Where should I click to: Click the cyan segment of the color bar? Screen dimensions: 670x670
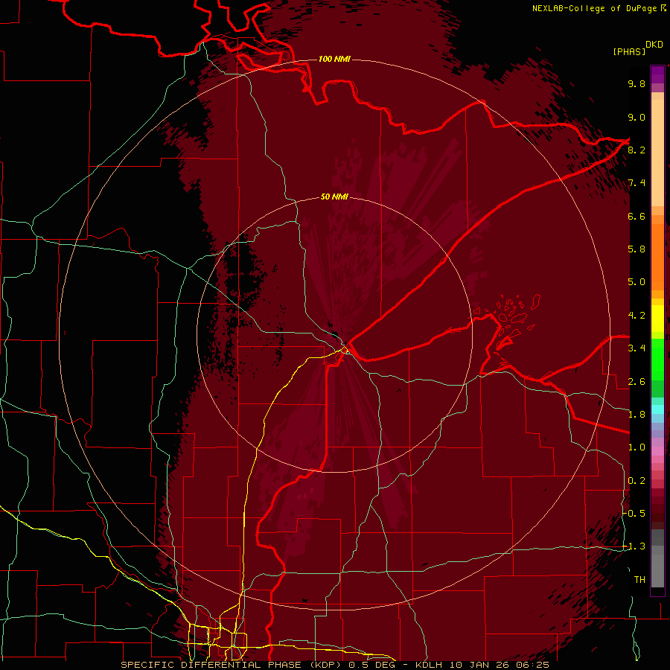tap(657, 409)
